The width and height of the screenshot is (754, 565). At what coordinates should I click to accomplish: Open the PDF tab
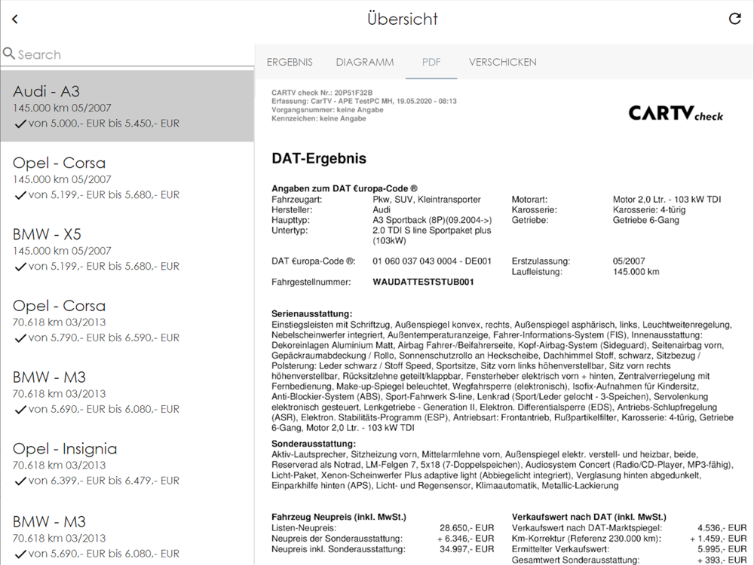pos(431,62)
